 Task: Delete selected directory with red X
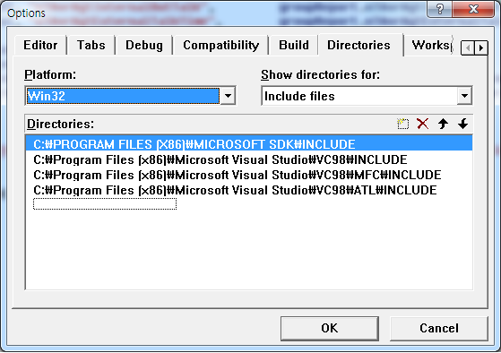click(422, 124)
